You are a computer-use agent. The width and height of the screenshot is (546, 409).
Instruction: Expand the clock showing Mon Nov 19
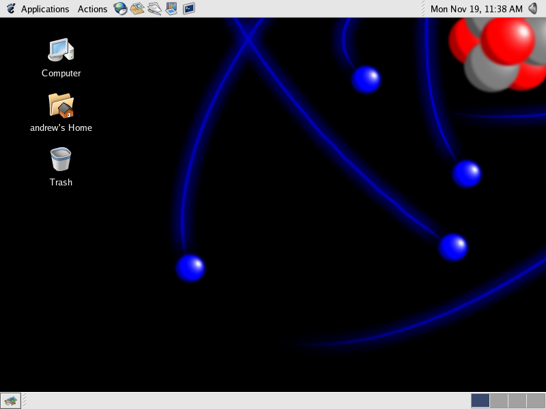(x=476, y=9)
